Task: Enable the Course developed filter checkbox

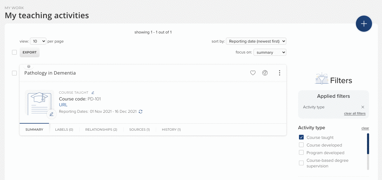Action: (x=301, y=145)
